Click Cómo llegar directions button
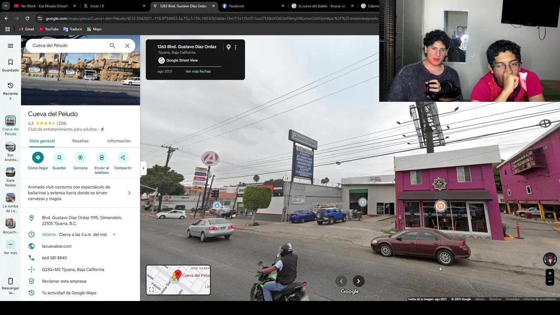 (38, 157)
